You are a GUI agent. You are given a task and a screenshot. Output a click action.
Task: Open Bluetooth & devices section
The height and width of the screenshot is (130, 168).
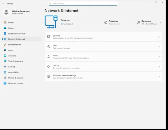[21, 34]
